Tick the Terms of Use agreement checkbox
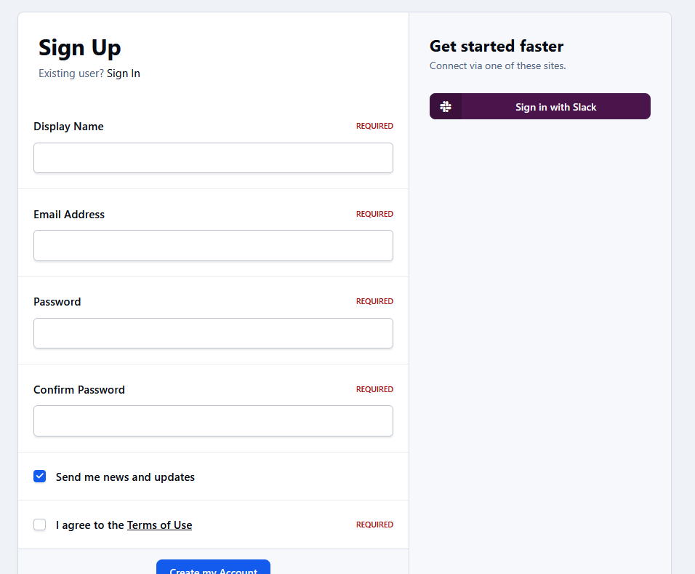695x574 pixels. click(39, 525)
